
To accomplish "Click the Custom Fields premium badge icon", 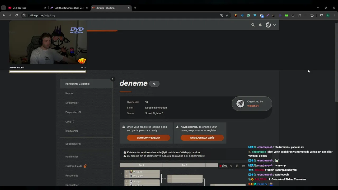I will (85, 166).
